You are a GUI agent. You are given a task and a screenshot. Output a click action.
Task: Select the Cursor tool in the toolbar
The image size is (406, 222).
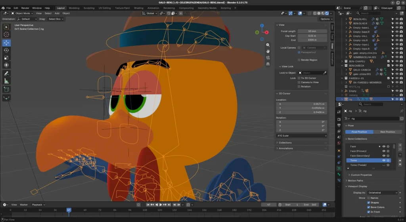click(x=6, y=34)
